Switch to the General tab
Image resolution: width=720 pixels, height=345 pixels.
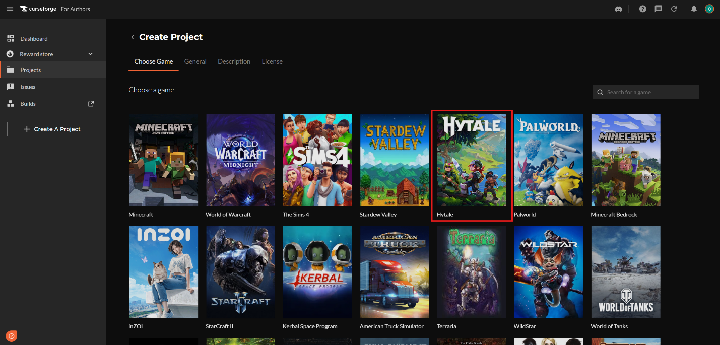195,61
